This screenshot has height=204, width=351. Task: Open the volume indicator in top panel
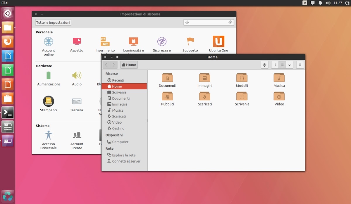coord(328,3)
